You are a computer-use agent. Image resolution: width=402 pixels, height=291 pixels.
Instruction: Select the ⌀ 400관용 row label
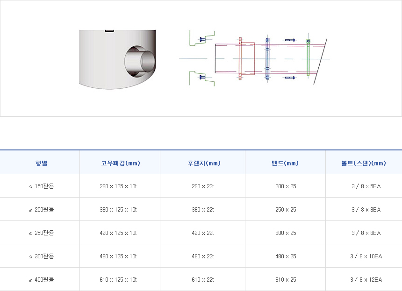tap(41, 280)
